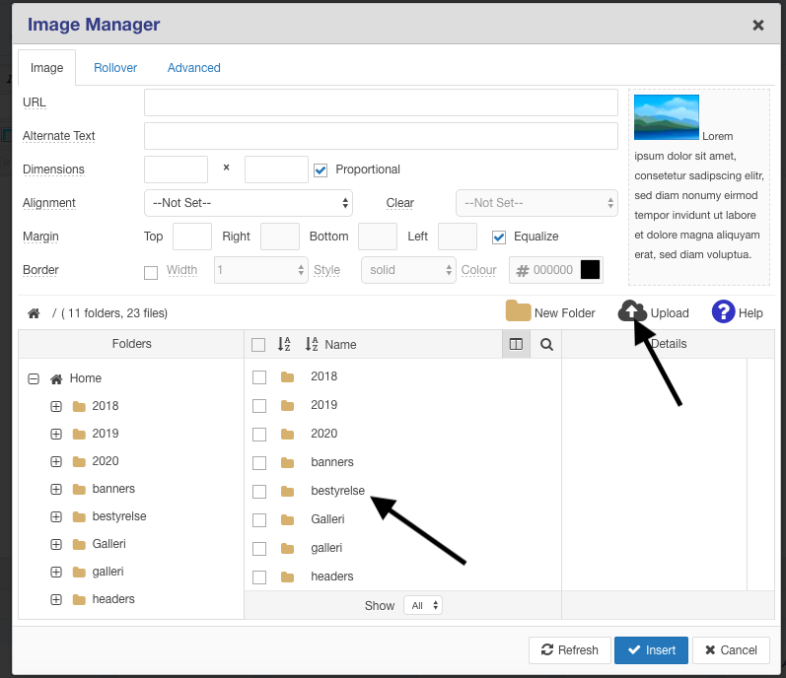Screen dimensions: 786x678
Task: Toggle the details panel layout icon
Action: click(x=515, y=344)
